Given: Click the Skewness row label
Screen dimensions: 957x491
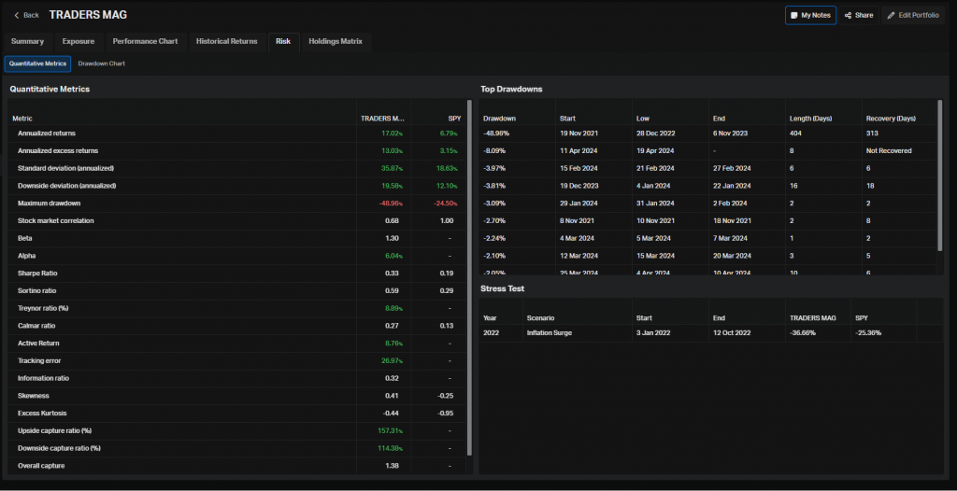Looking at the screenshot, I should click(x=34, y=396).
